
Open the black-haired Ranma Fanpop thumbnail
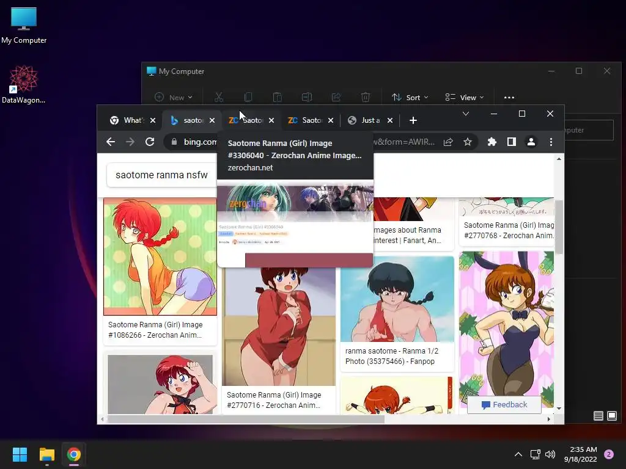point(397,299)
